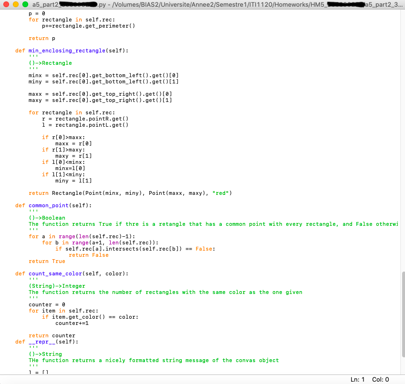Minimize the window using yellow button

point(16,4)
